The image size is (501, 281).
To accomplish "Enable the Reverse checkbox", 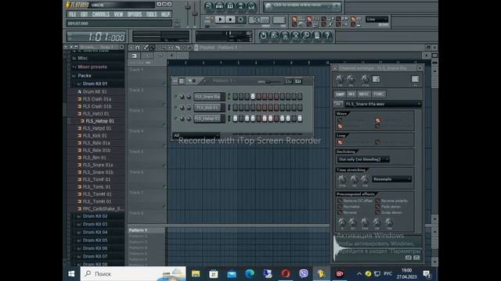I will point(340,212).
